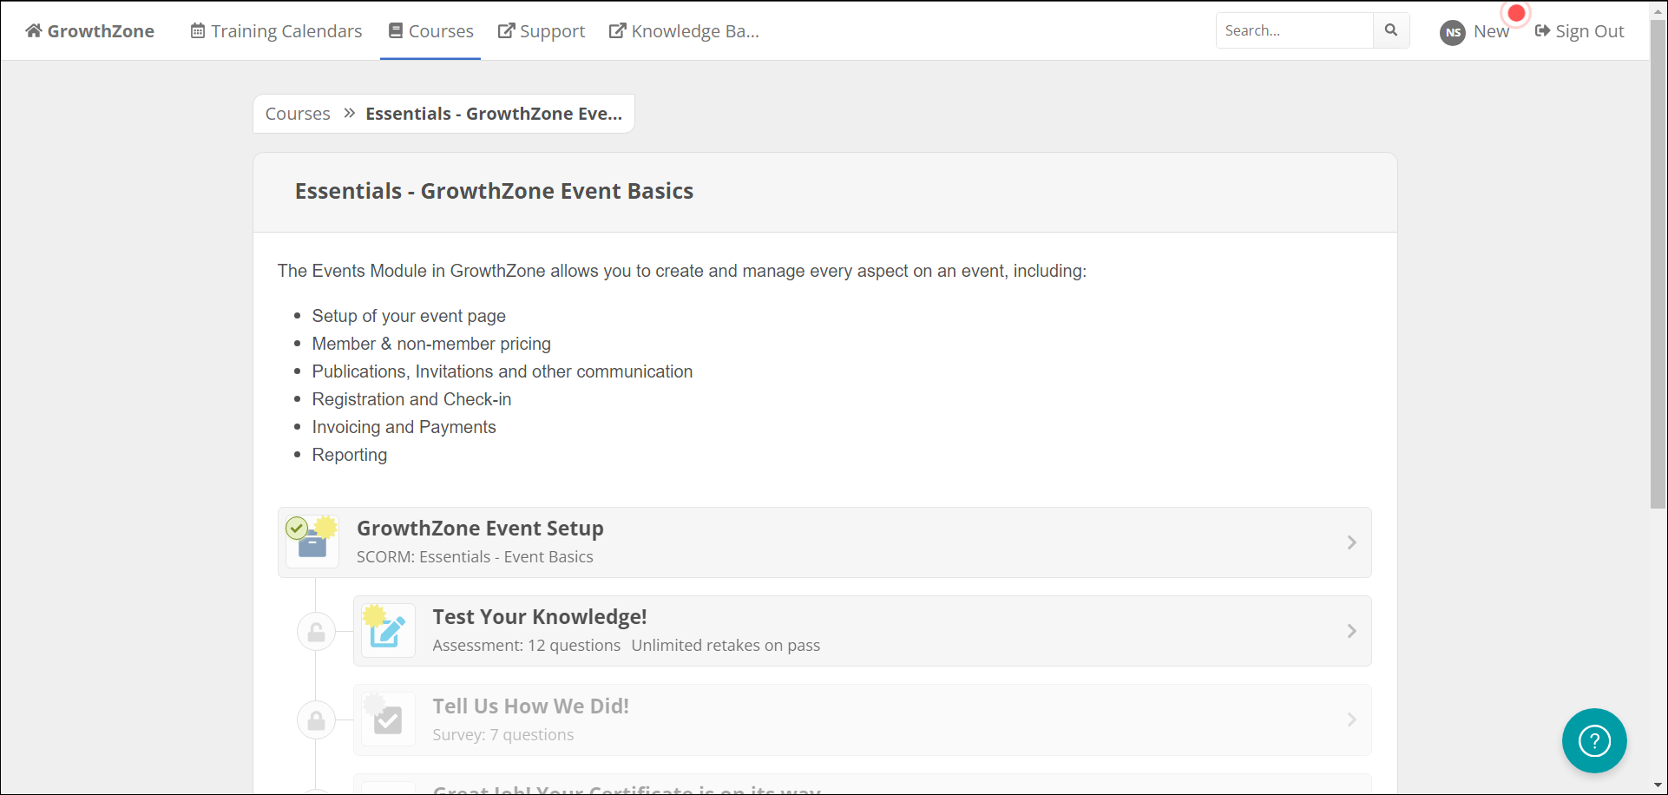1668x795 pixels.
Task: Click the Search input field
Action: (x=1295, y=30)
